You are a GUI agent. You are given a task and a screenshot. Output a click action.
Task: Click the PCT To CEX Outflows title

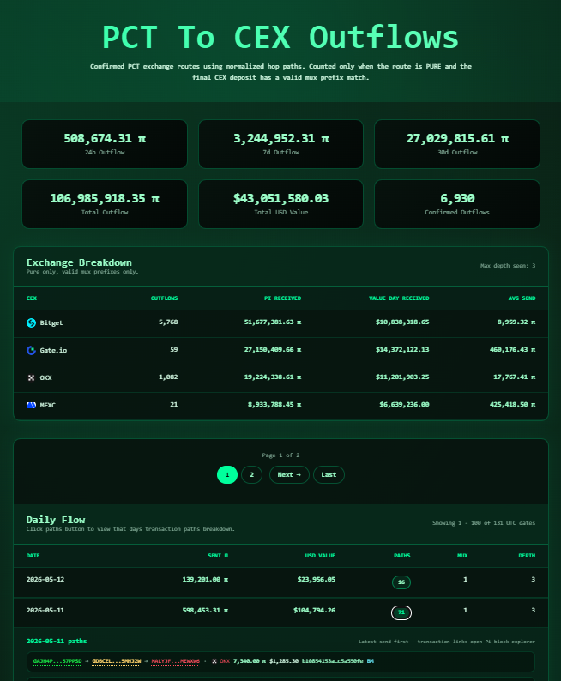pyautogui.click(x=280, y=38)
